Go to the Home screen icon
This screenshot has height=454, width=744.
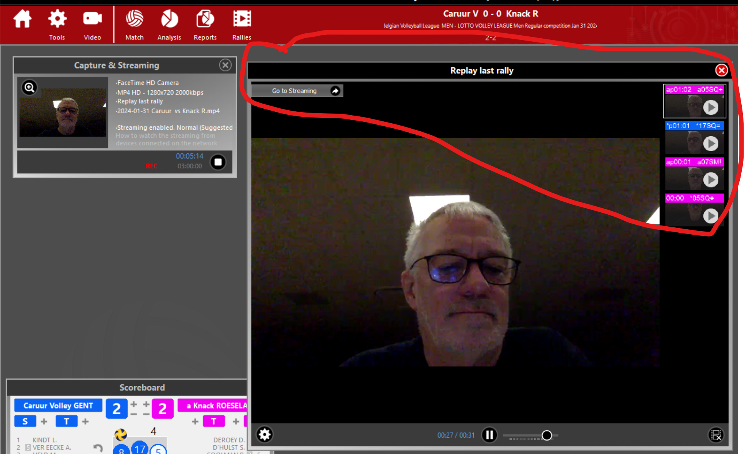(x=22, y=19)
